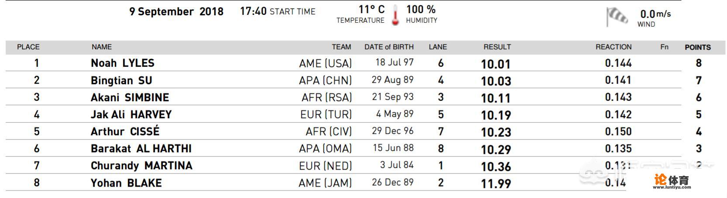Click Akani SIMBINE's name
Screen dimensions: 727x198
click(x=130, y=98)
